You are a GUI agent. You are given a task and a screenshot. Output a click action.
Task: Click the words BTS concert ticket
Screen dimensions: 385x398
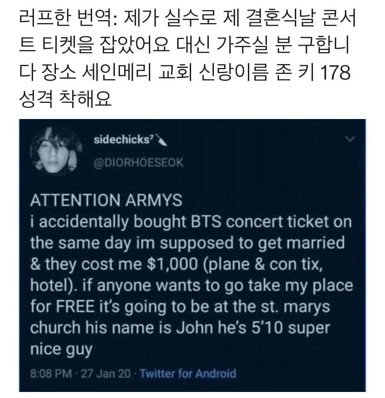click(x=242, y=222)
